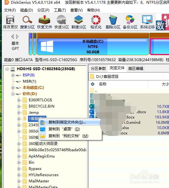
Task: Click Delete Partition (删除分区) icon
Action: (x=113, y=22)
